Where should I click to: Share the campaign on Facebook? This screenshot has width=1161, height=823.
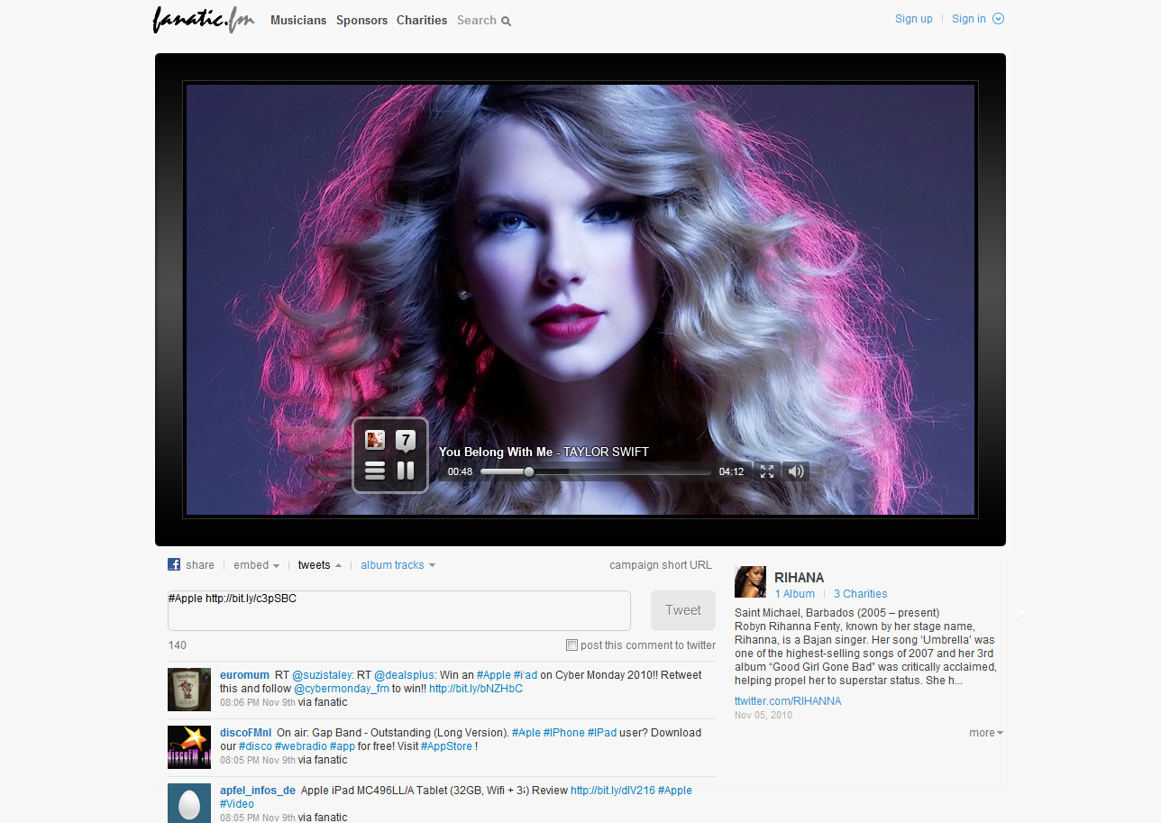click(x=191, y=565)
